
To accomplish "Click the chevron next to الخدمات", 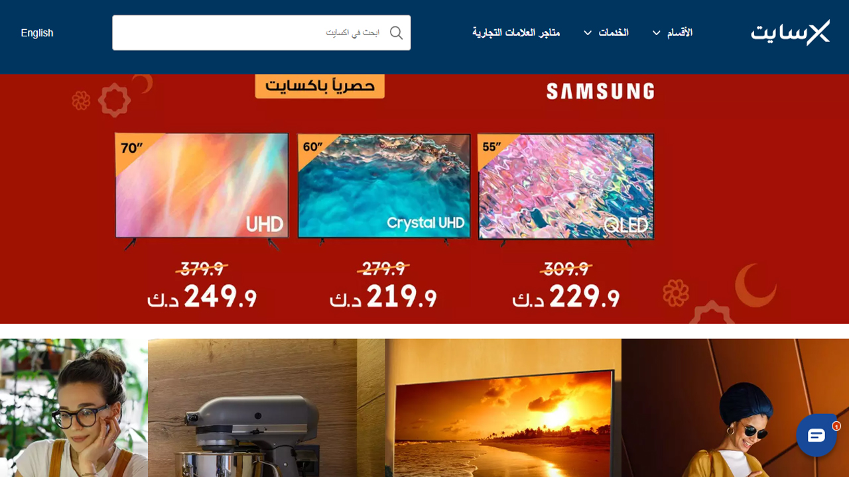I will pyautogui.click(x=588, y=33).
